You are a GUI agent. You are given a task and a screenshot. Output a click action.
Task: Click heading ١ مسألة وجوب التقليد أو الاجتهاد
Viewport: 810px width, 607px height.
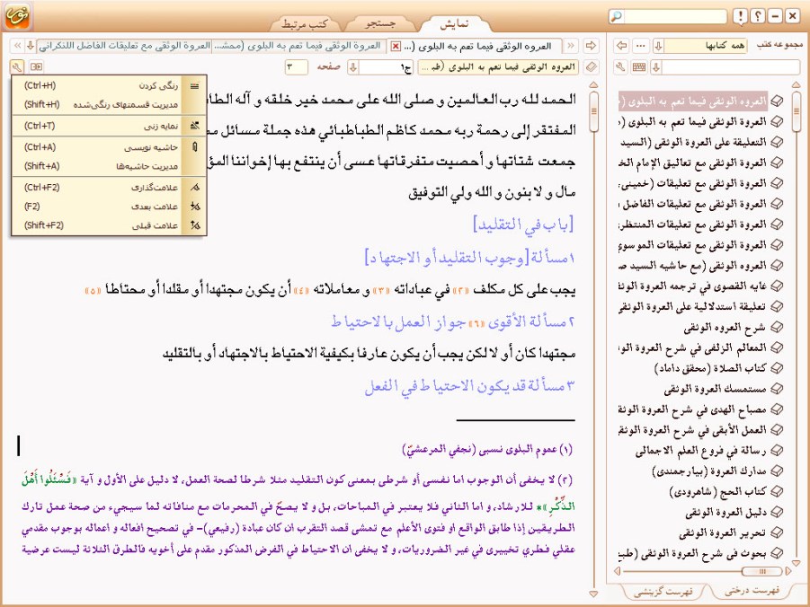coord(469,257)
